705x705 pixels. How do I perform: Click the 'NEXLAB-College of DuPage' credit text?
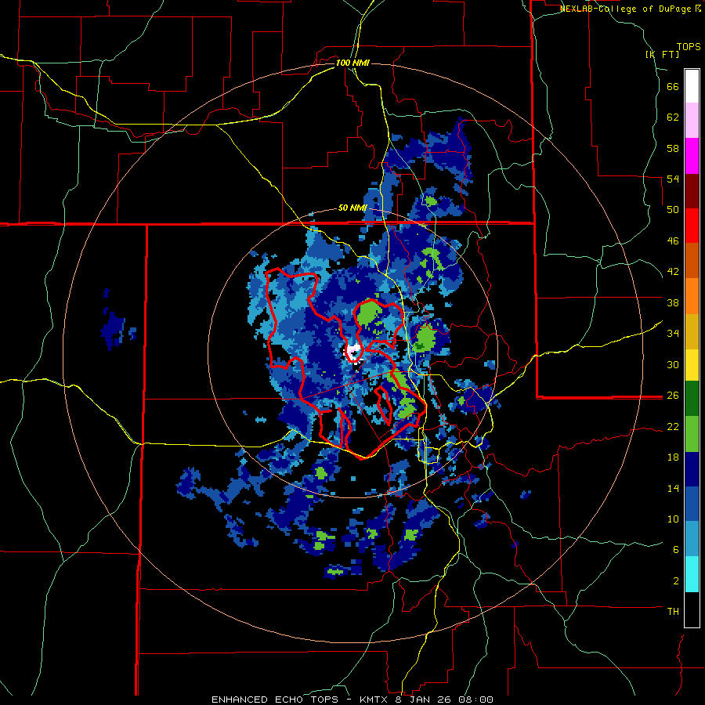pyautogui.click(x=626, y=9)
